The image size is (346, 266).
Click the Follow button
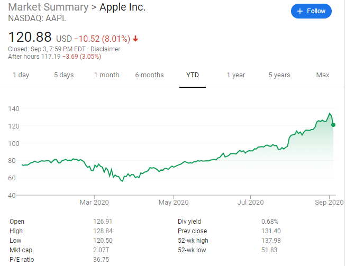pyautogui.click(x=312, y=11)
